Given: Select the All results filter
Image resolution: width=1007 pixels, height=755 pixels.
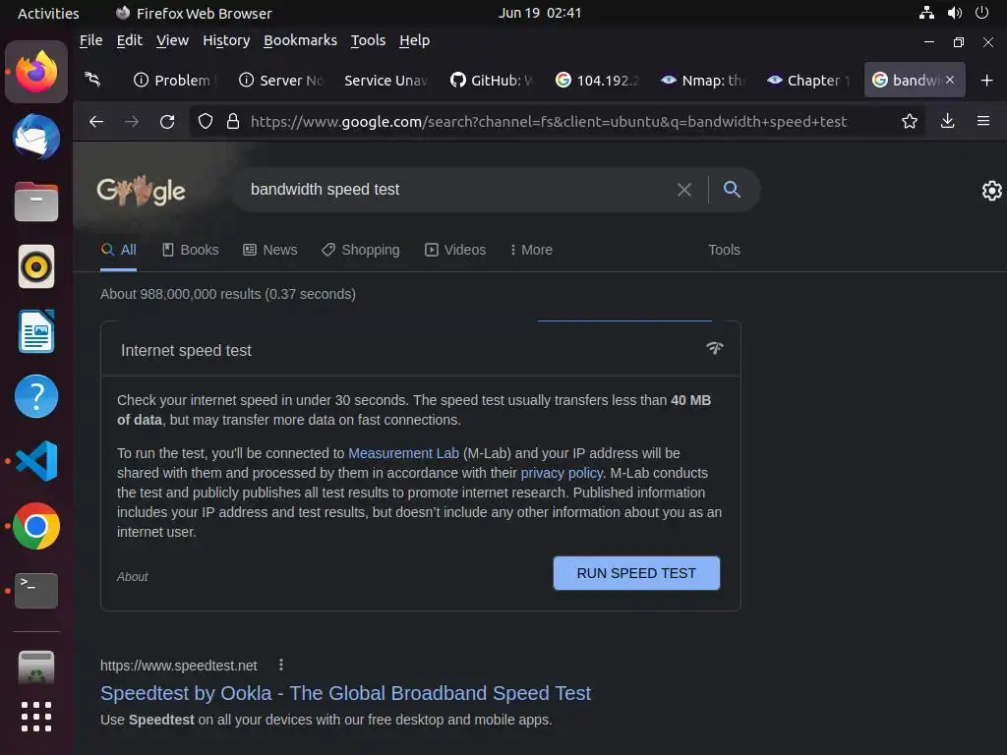Looking at the screenshot, I should [119, 250].
